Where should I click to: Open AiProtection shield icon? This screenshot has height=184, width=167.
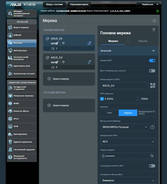10,51
